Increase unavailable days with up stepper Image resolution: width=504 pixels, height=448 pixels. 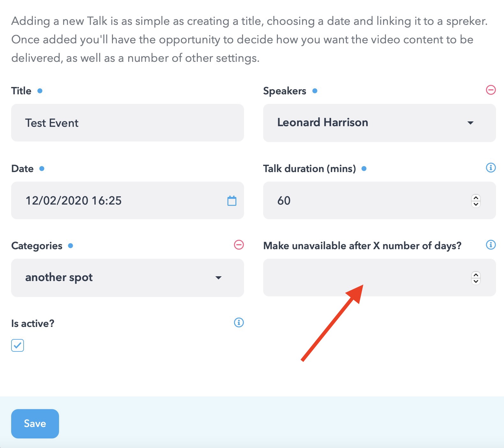476,275
